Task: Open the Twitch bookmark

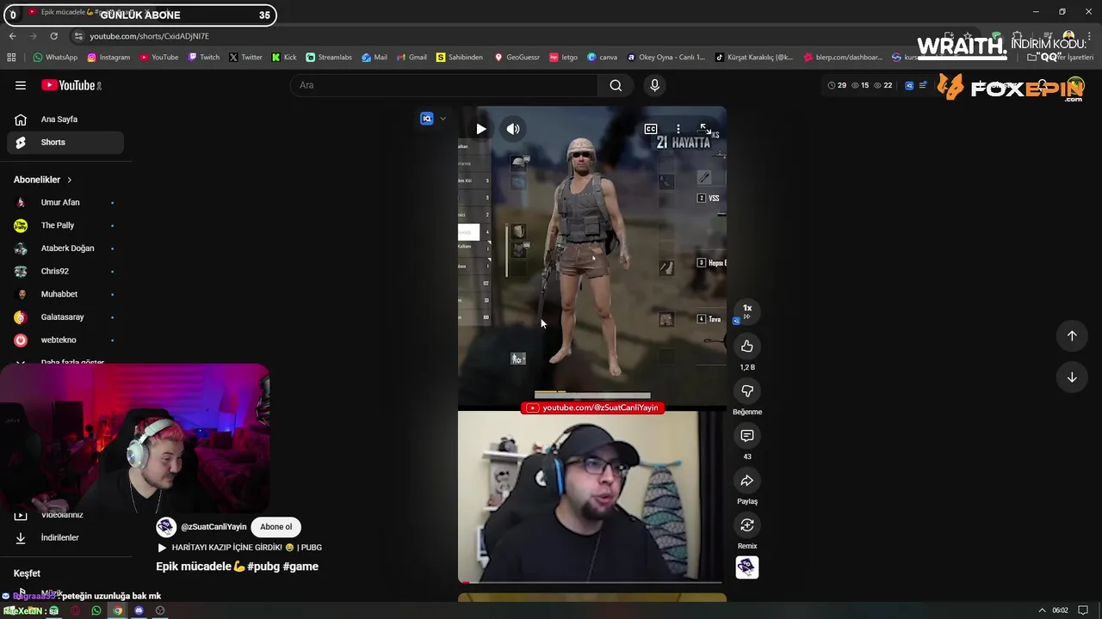Action: click(203, 58)
